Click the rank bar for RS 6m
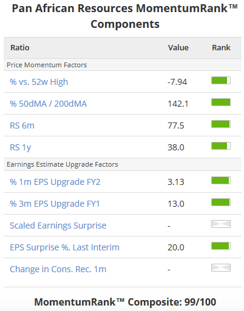This screenshot has height=311, width=244. [x=221, y=124]
